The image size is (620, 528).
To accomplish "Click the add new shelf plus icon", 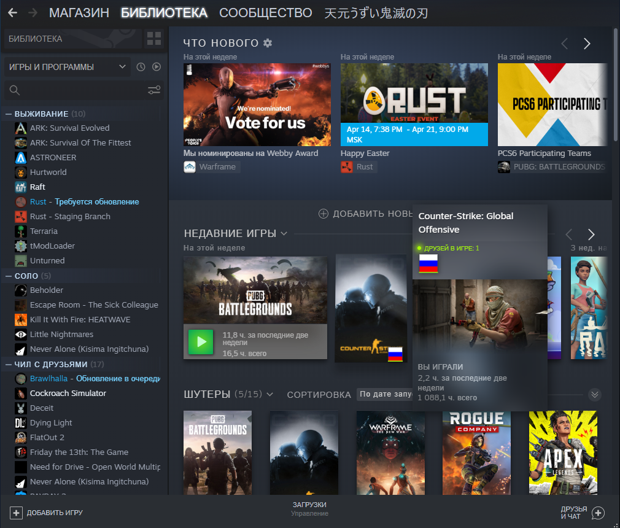I will click(x=324, y=214).
